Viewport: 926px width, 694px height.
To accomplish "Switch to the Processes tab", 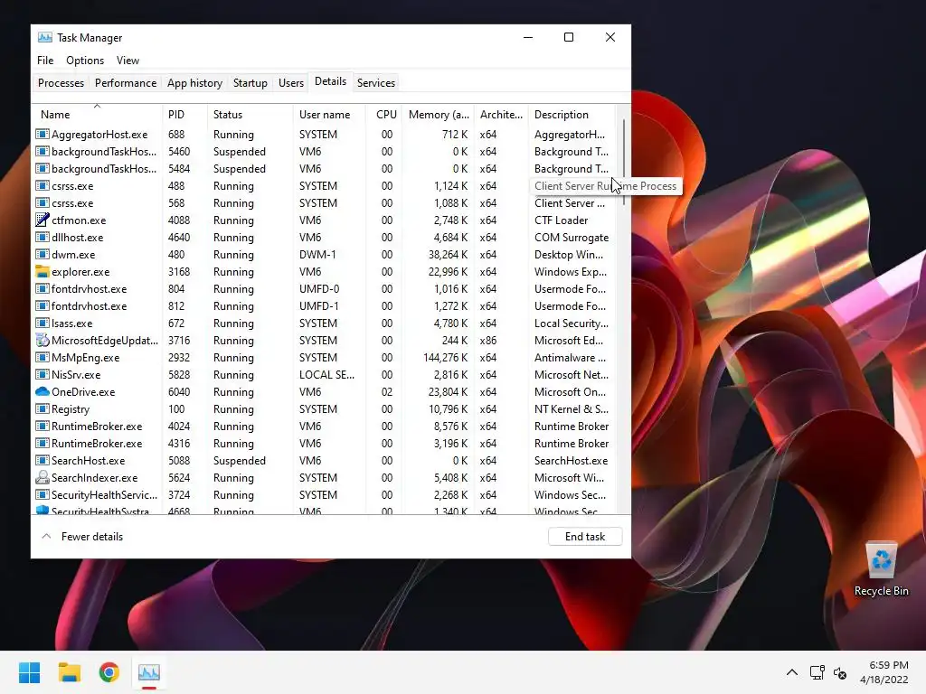I will 61,83.
